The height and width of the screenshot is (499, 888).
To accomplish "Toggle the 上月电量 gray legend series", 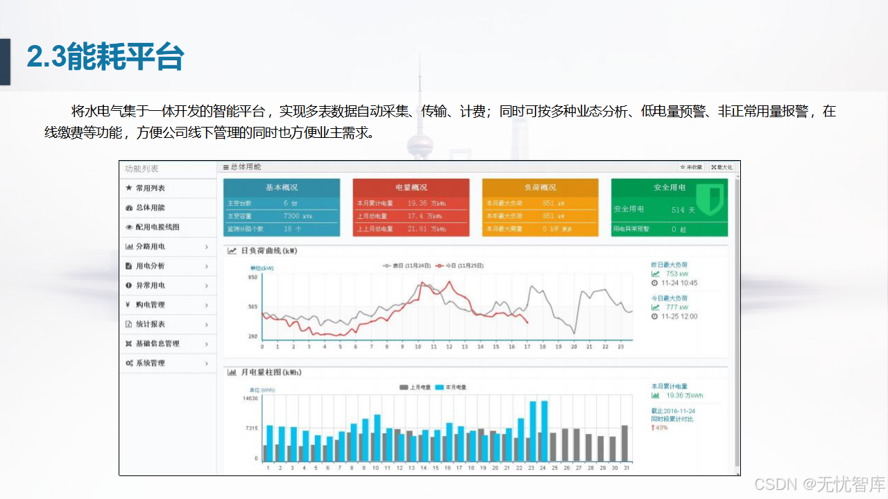I will click(x=415, y=387).
